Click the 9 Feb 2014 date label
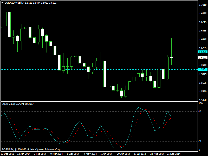208x156 pixels. pos(40,154)
